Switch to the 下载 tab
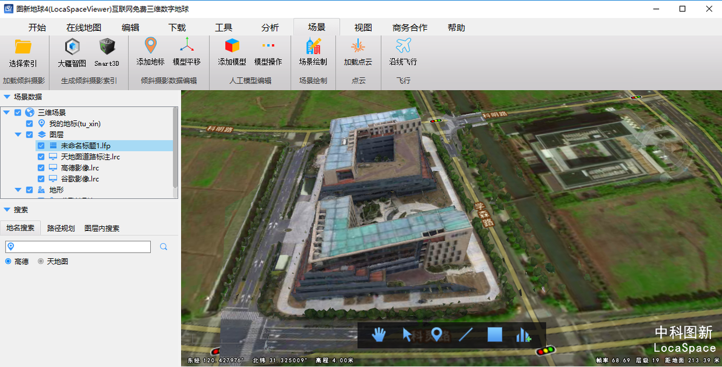 [177, 28]
